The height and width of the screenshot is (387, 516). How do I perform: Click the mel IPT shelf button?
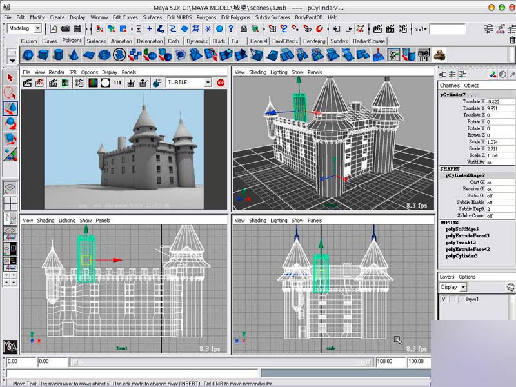[x=424, y=55]
